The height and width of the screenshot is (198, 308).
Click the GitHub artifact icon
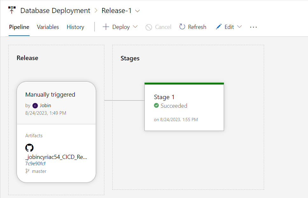tap(29, 148)
